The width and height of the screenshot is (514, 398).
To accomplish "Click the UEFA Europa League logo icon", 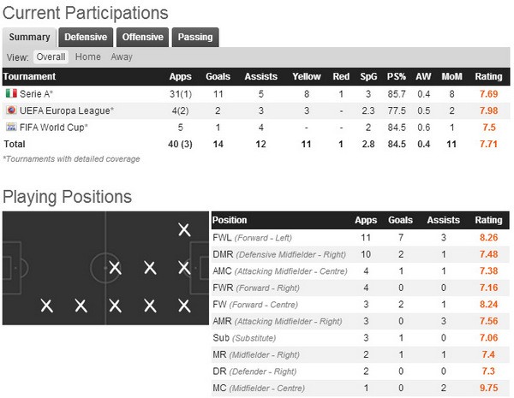I will [x=11, y=110].
